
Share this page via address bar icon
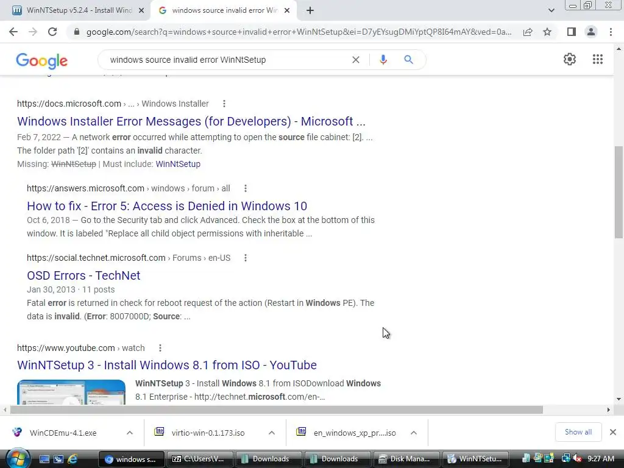(528, 32)
